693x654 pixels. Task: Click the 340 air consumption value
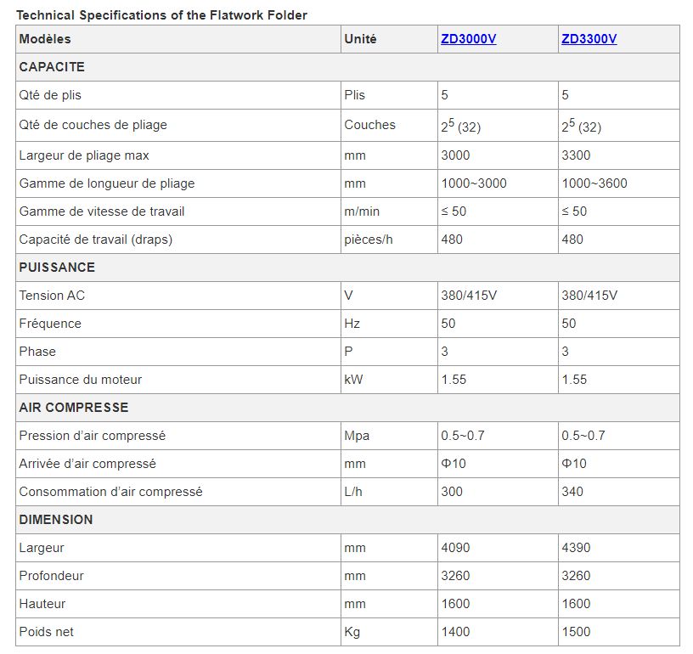[x=572, y=492]
